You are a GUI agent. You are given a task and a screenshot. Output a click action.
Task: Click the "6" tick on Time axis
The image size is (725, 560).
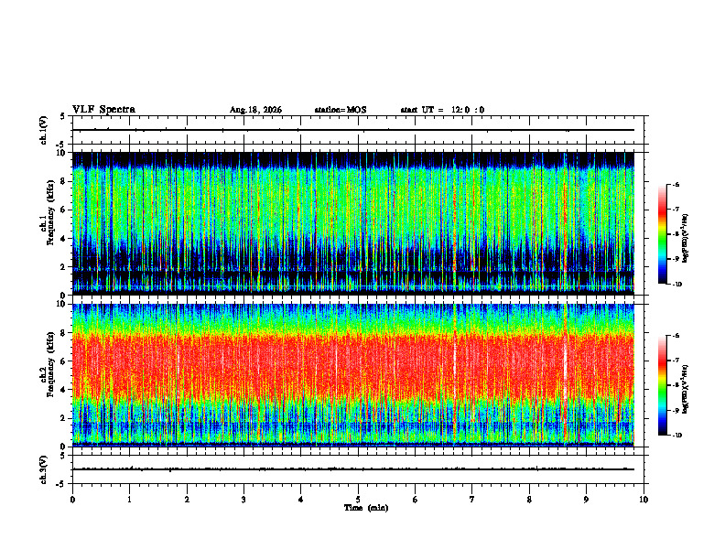[x=416, y=500]
